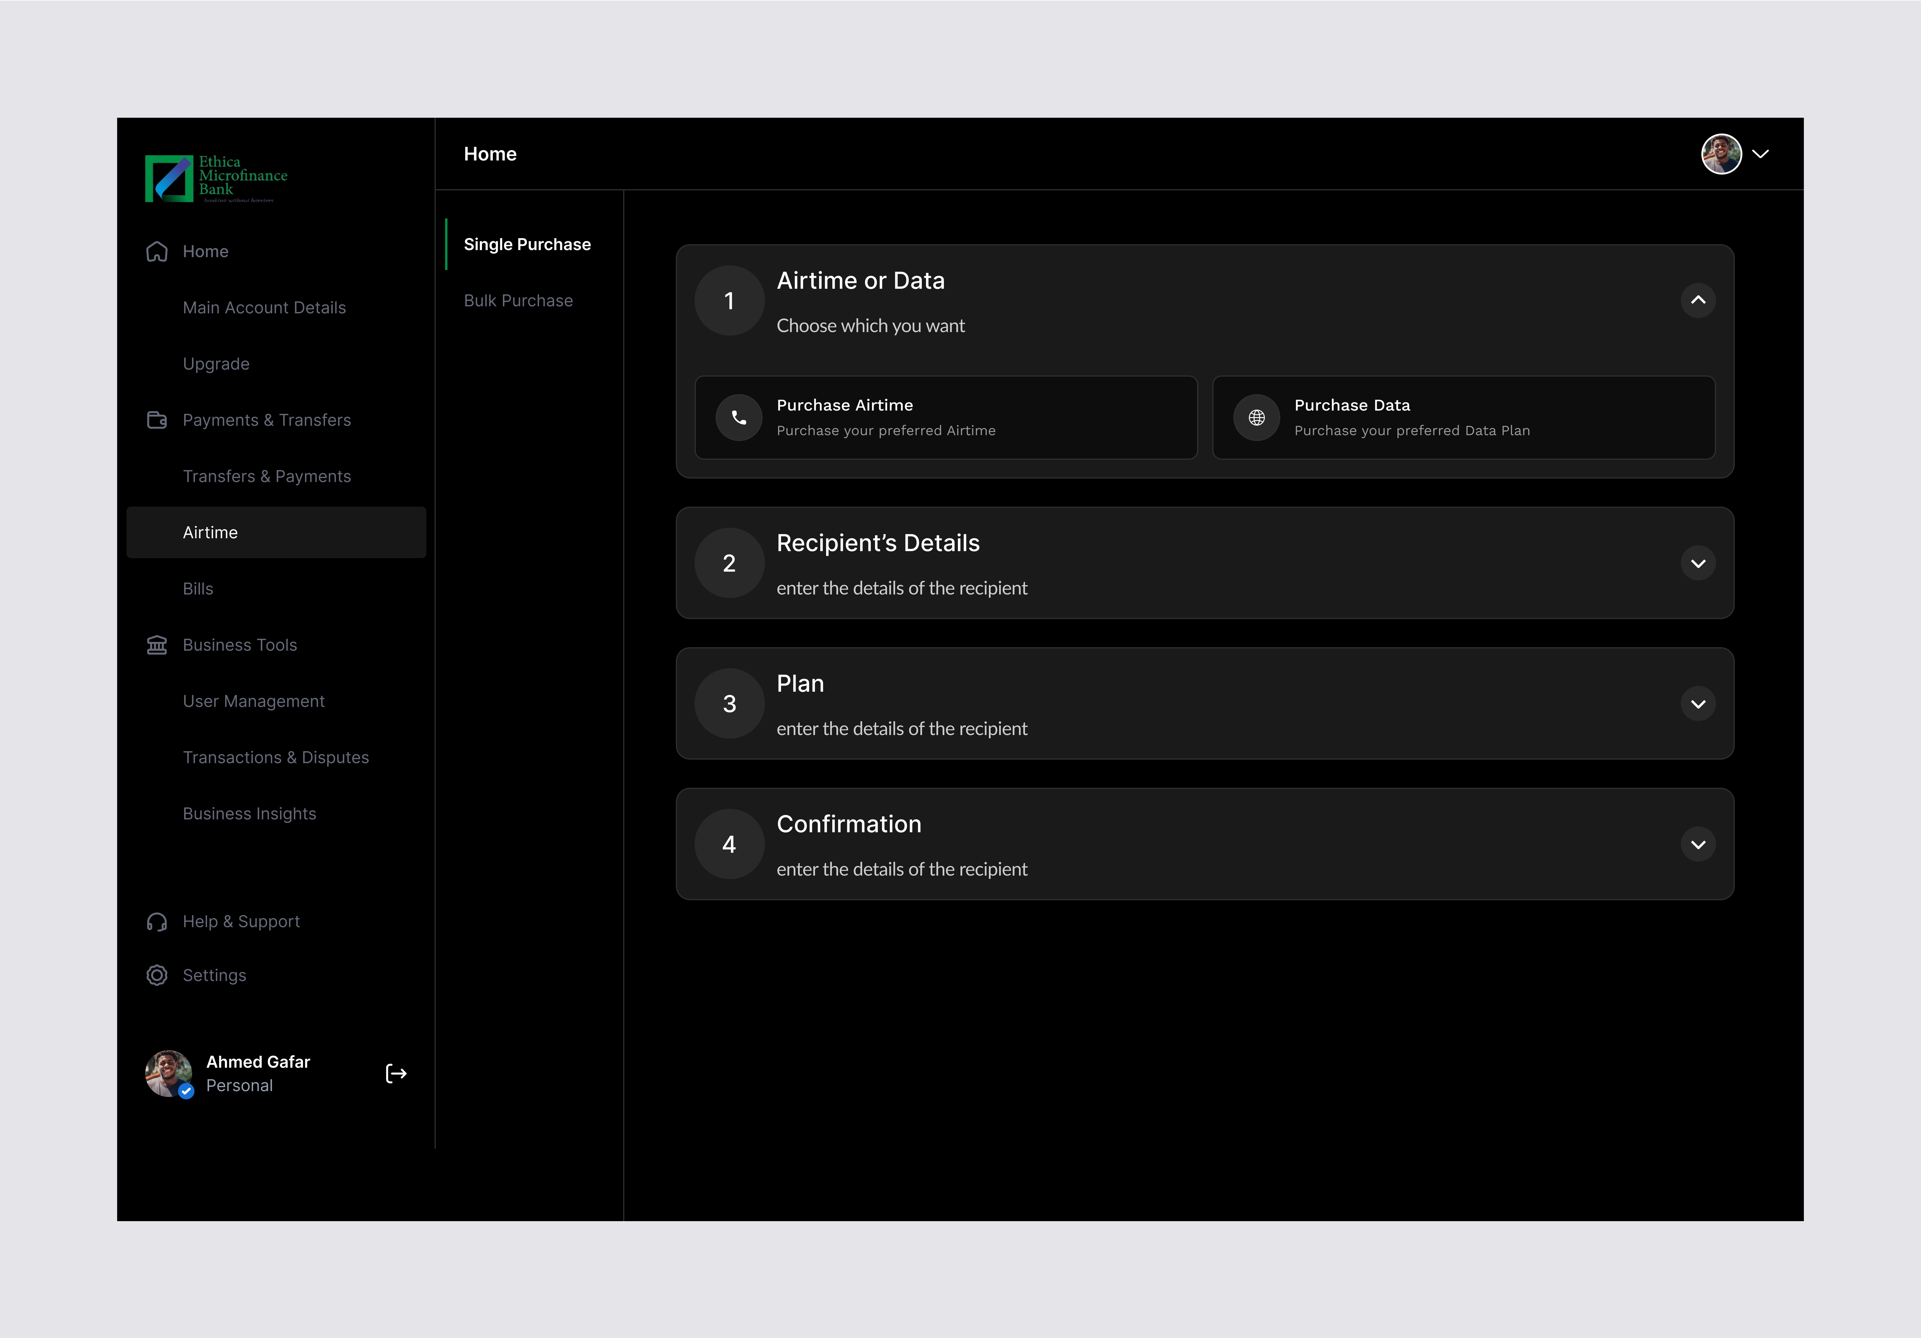Image resolution: width=1921 pixels, height=1338 pixels.
Task: Expand the Recipient's Details section
Action: (1698, 563)
